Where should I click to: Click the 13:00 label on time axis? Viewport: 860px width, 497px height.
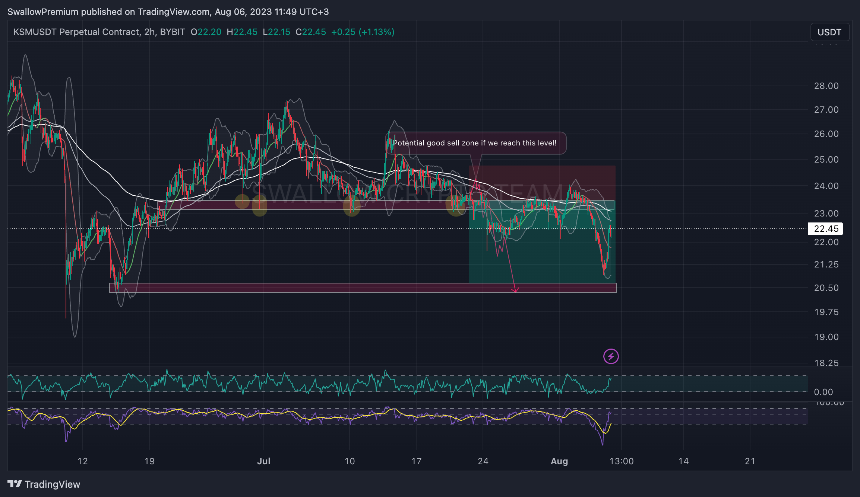click(621, 461)
